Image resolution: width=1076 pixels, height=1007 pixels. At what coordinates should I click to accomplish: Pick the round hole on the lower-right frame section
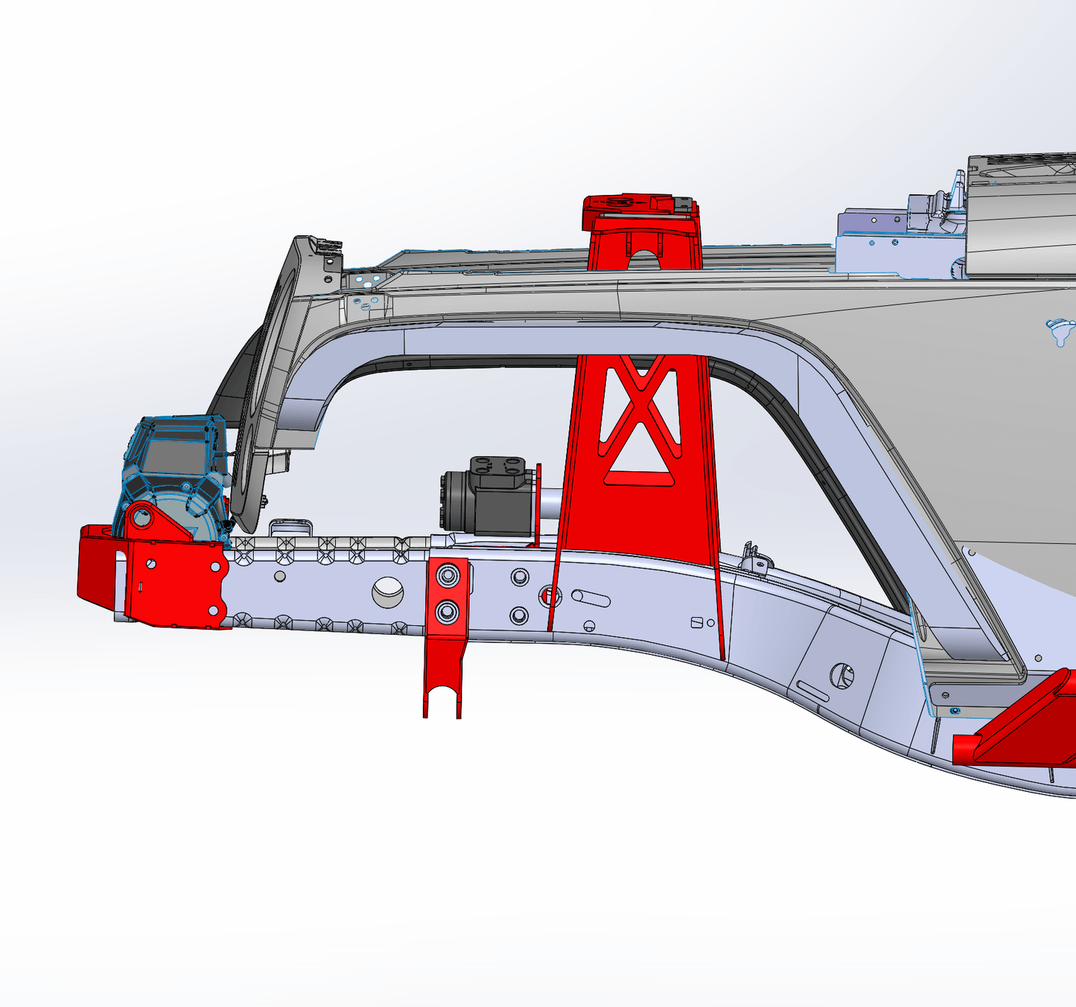tap(842, 676)
